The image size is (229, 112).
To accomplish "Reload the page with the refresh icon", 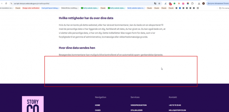I will [6, 3].
